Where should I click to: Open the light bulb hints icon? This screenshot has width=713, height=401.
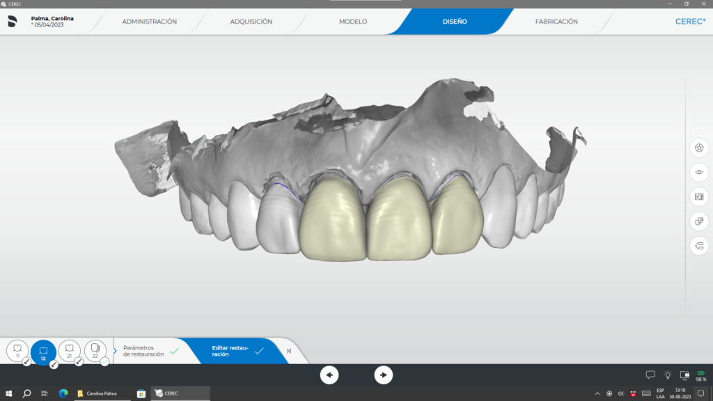click(668, 375)
